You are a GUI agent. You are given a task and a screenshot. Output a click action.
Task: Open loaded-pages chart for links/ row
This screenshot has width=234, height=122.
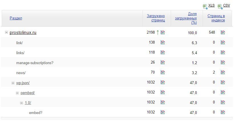click(163, 52)
